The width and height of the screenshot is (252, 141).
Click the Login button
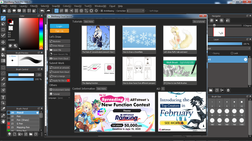click(x=59, y=26)
